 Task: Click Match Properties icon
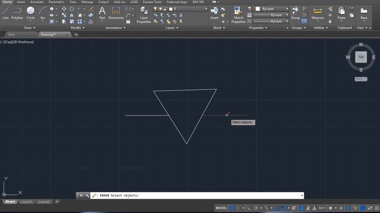(x=238, y=15)
